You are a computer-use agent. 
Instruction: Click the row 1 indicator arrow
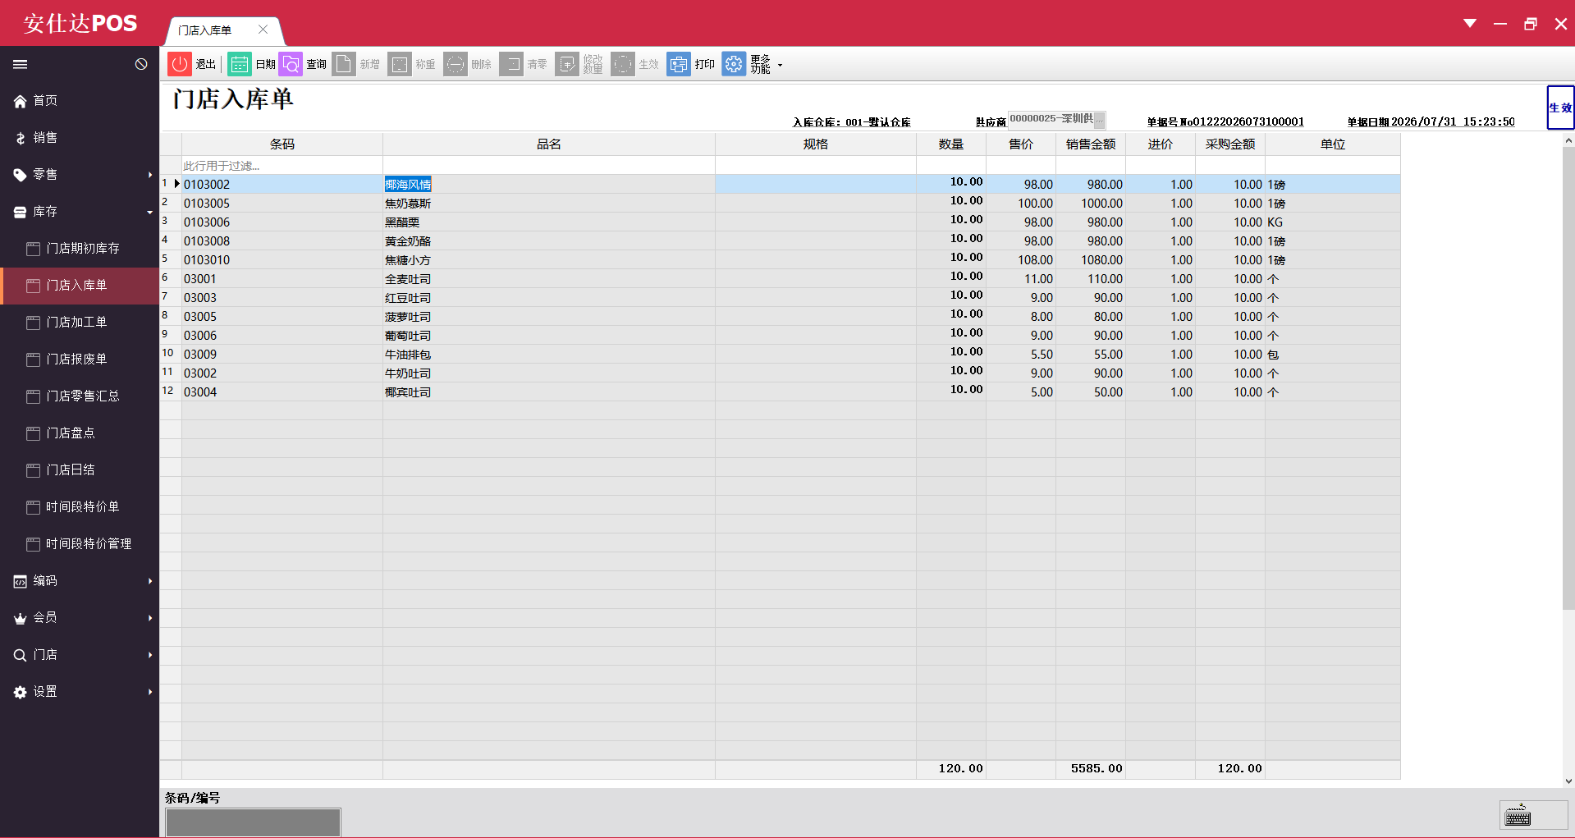point(176,184)
